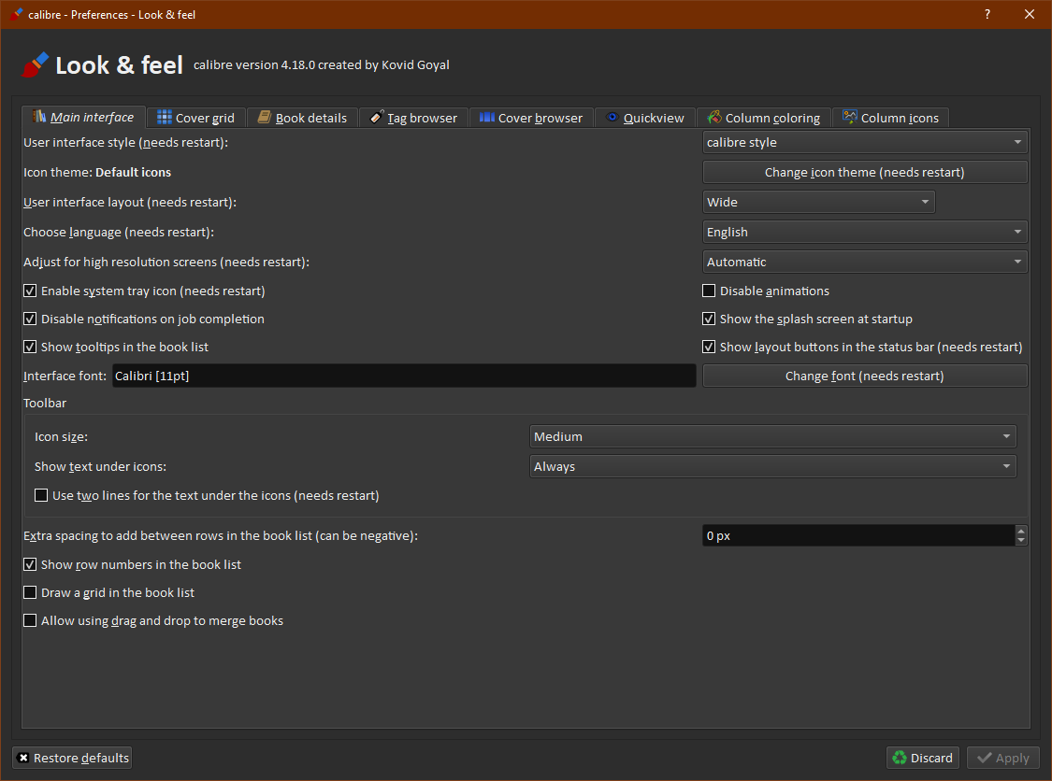This screenshot has width=1052, height=781.
Task: Expand the Choose language dropdown
Action: tap(864, 233)
